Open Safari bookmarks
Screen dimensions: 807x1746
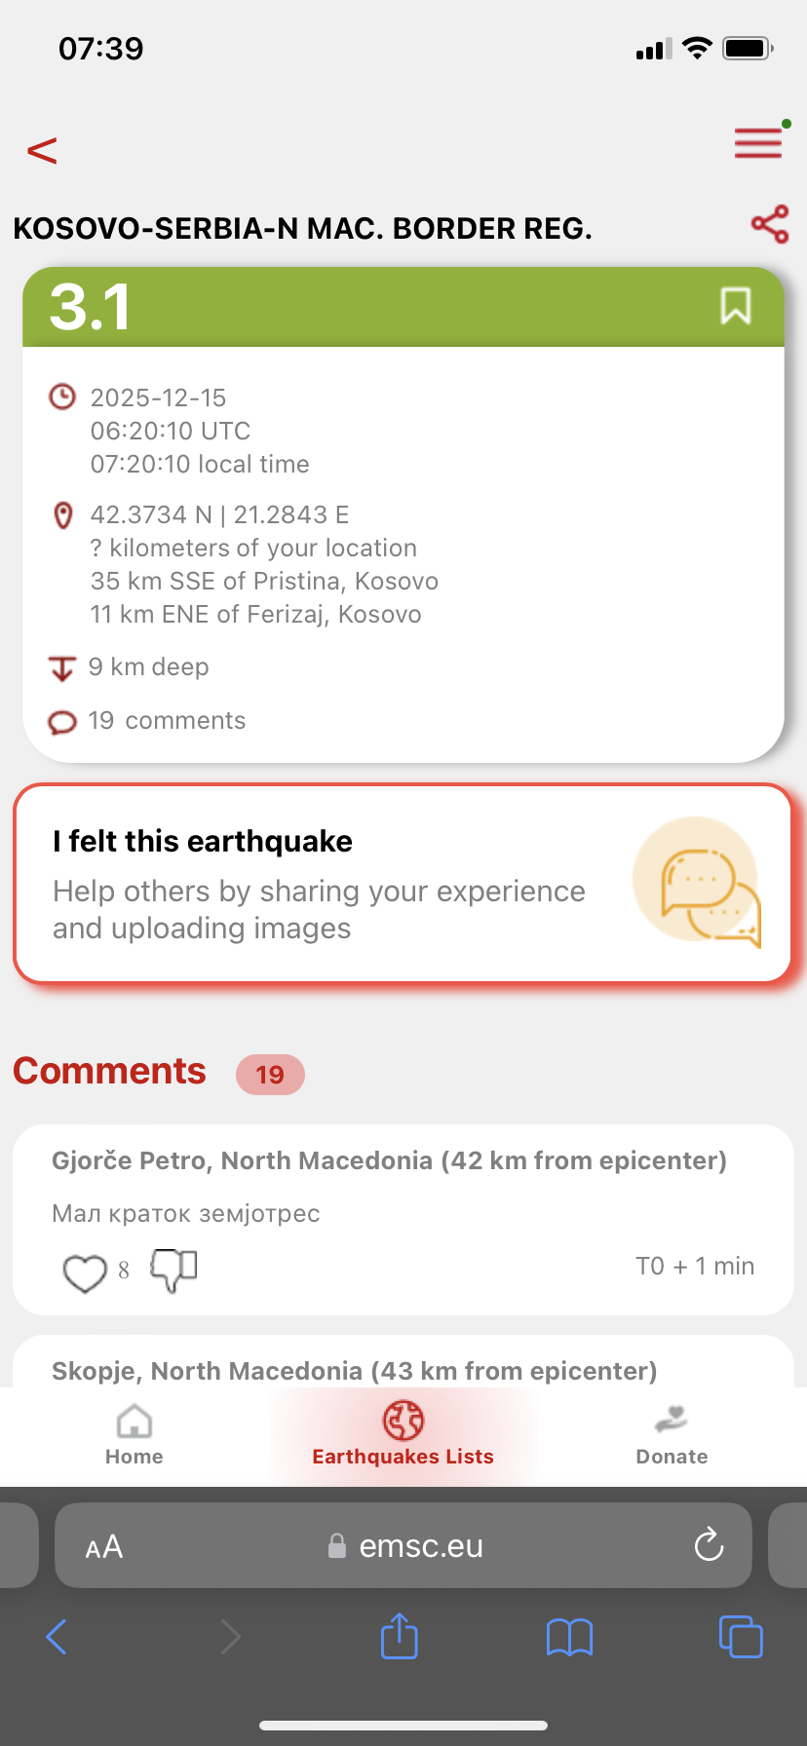[569, 1637]
